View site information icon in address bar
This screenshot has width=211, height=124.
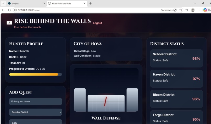[15, 10]
